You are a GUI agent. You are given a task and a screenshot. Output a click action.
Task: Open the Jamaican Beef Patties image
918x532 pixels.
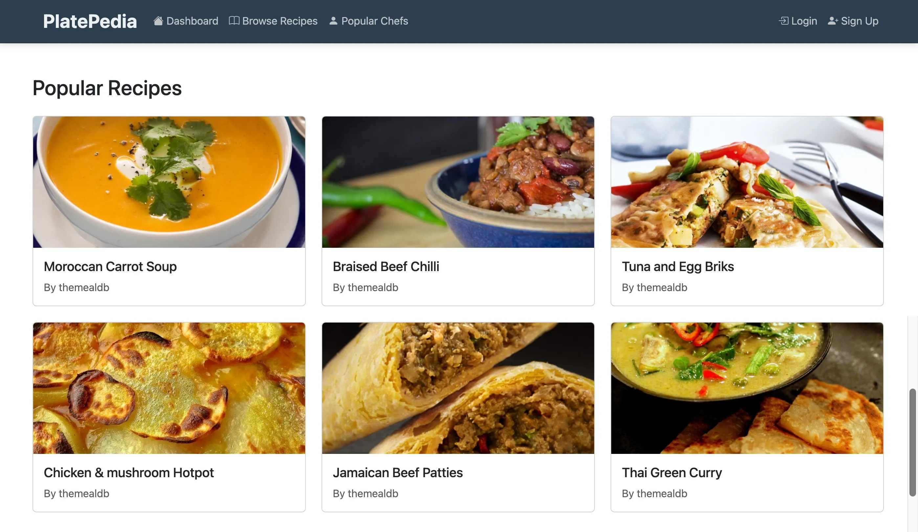click(458, 388)
